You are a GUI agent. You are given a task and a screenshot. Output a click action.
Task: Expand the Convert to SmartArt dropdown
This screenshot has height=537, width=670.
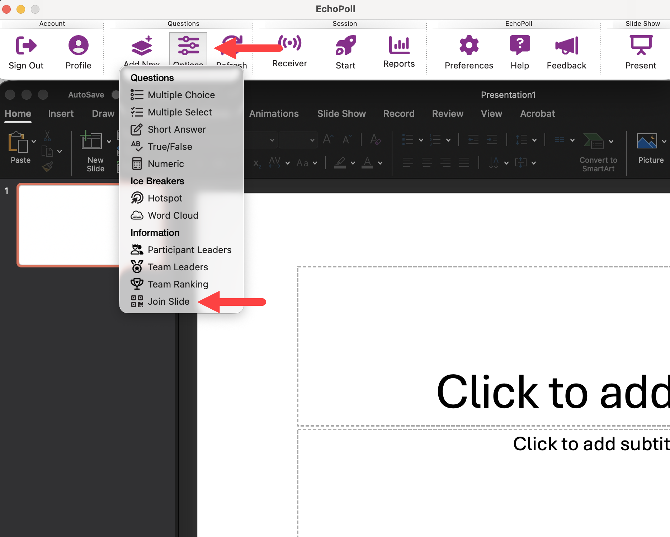[611, 142]
